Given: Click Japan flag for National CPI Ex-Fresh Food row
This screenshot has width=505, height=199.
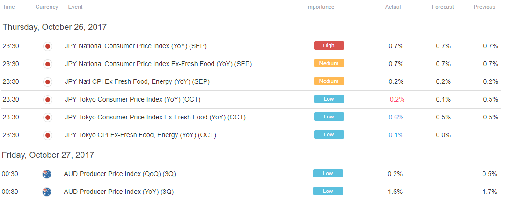Looking at the screenshot, I should click(x=48, y=65).
